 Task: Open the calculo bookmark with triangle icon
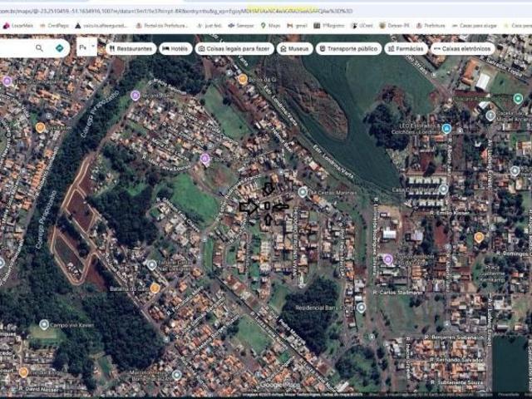tap(101, 26)
